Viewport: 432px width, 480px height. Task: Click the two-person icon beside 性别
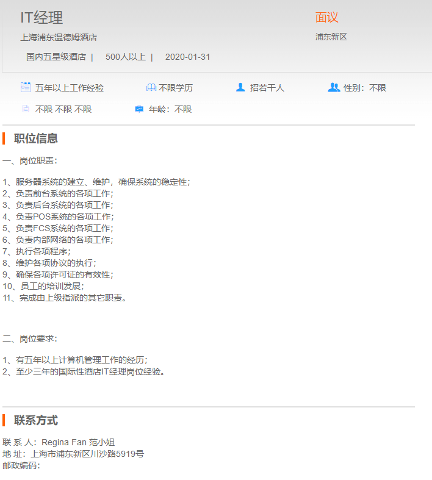coord(334,87)
